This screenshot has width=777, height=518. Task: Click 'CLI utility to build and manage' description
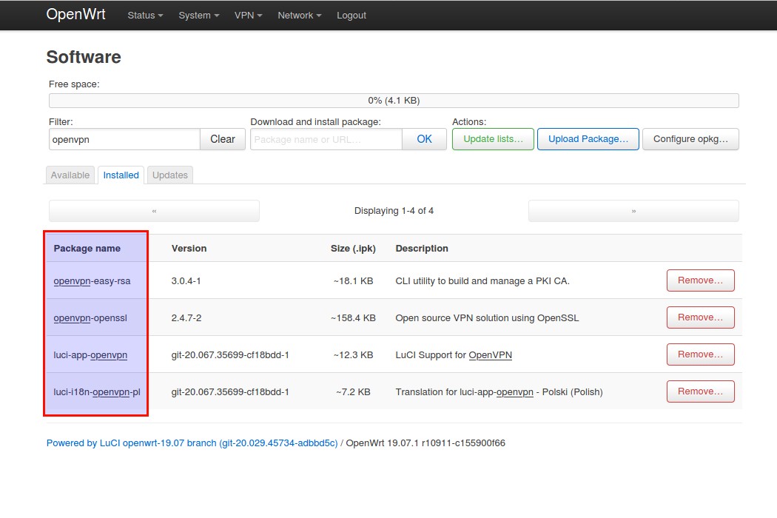(482, 281)
